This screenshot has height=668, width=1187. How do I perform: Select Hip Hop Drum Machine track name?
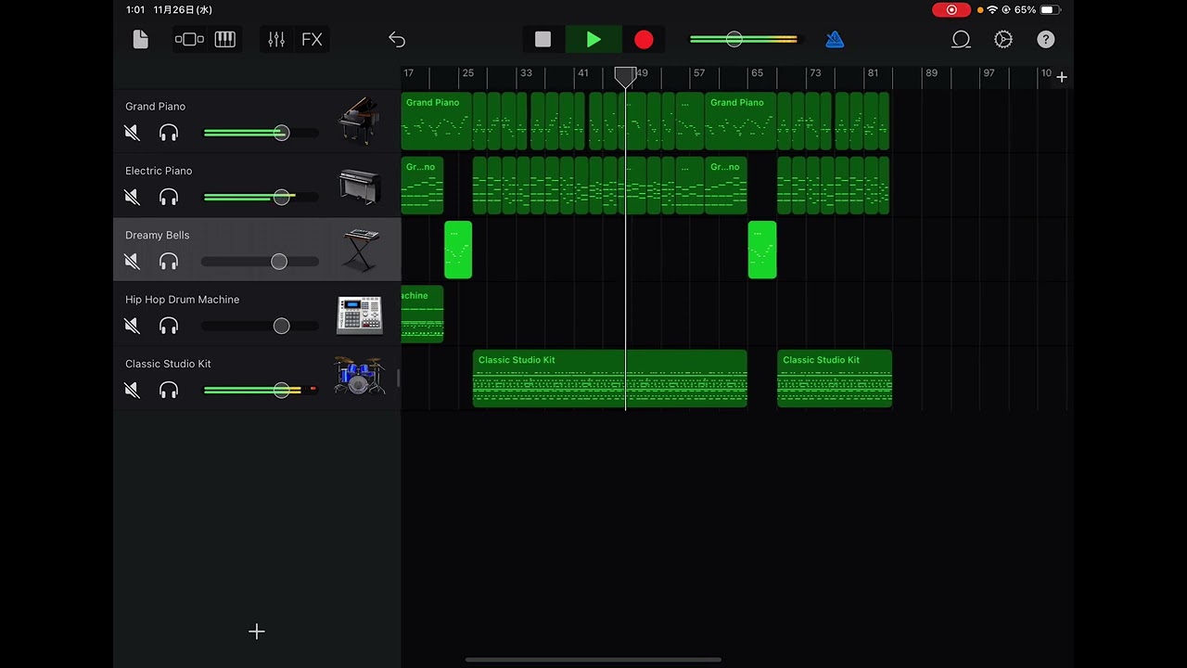(x=182, y=300)
